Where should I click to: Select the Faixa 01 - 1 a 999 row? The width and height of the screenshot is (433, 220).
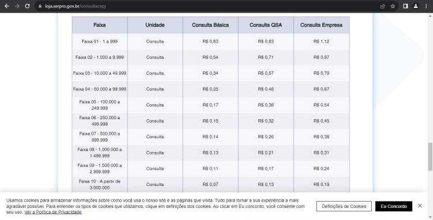211,41
